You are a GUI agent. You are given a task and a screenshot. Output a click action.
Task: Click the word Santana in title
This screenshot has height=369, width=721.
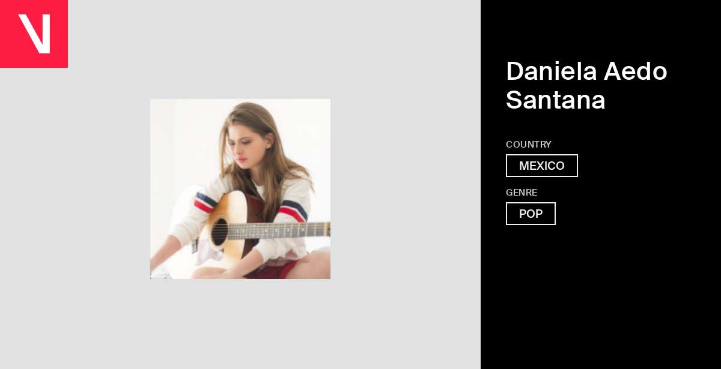click(556, 100)
